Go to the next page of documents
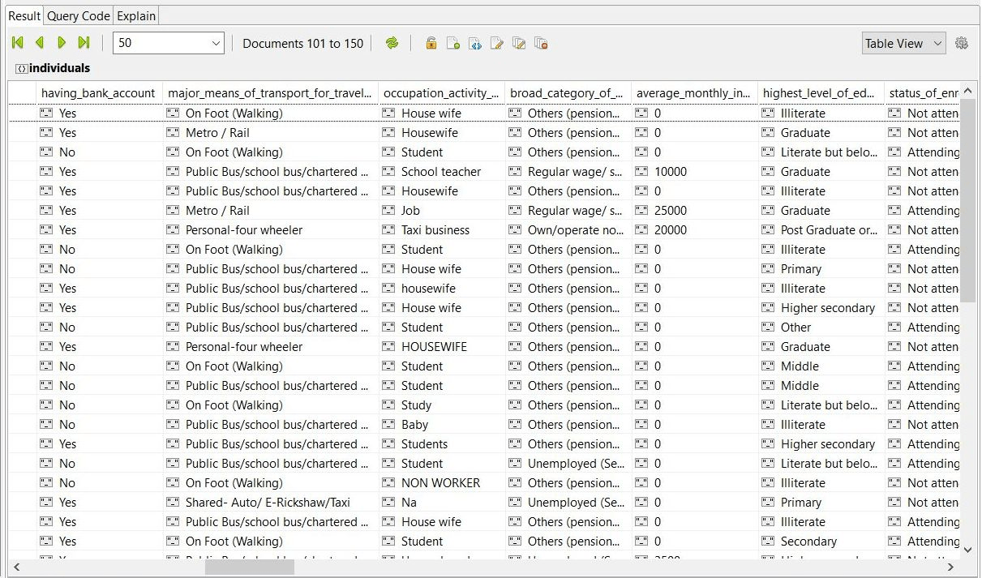This screenshot has width=982, height=578. click(x=62, y=43)
